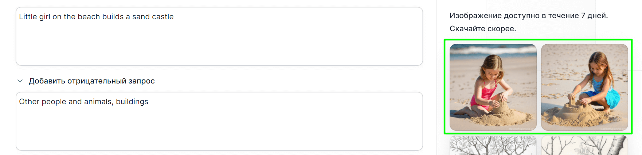
Task: Open generated image of girl in pink swimsuit
Action: click(493, 87)
